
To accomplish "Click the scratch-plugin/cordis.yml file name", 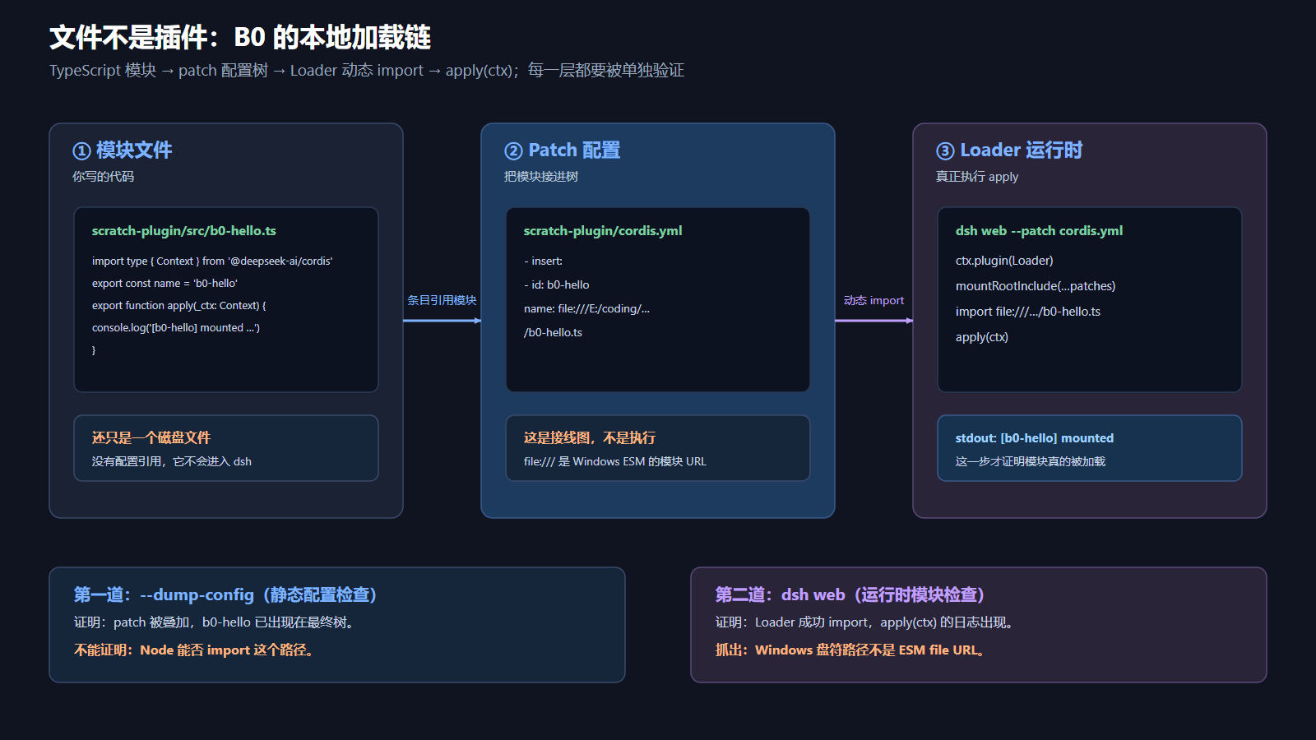I will tap(603, 231).
